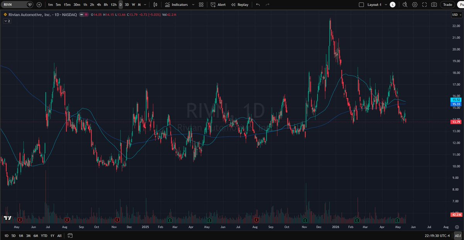Image resolution: width=464 pixels, height=240 pixels.
Task: Switch to the 4h interval
Action: [x=99, y=5]
